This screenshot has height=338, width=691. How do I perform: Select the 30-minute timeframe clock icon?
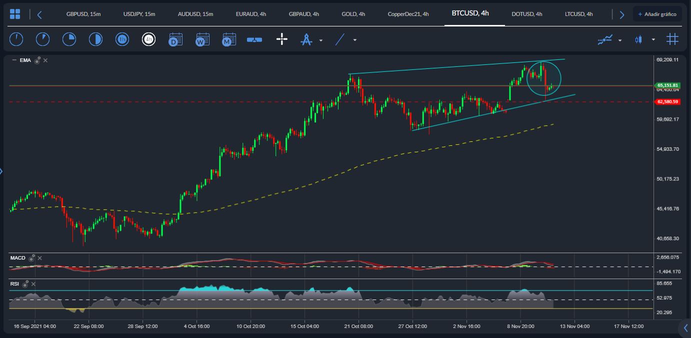click(95, 39)
